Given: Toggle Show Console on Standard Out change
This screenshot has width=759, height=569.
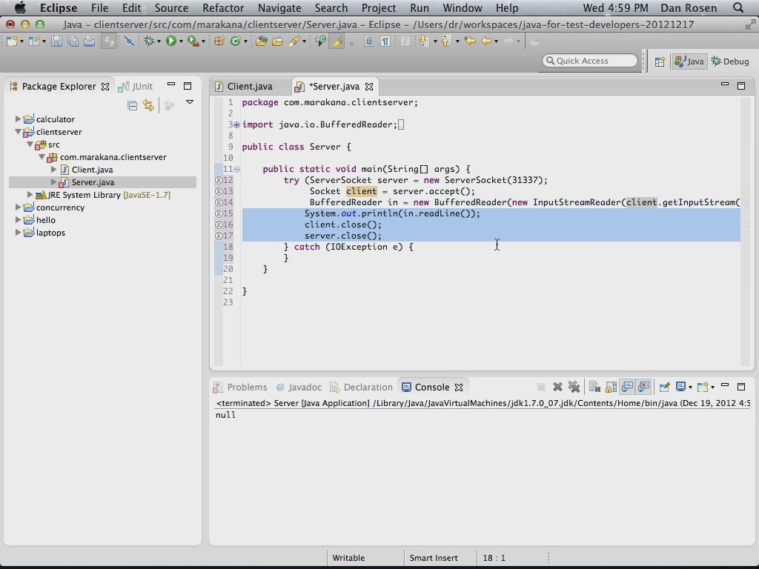Looking at the screenshot, I should point(627,387).
